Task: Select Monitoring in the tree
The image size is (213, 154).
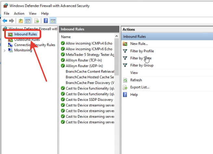Action: tap(23, 50)
